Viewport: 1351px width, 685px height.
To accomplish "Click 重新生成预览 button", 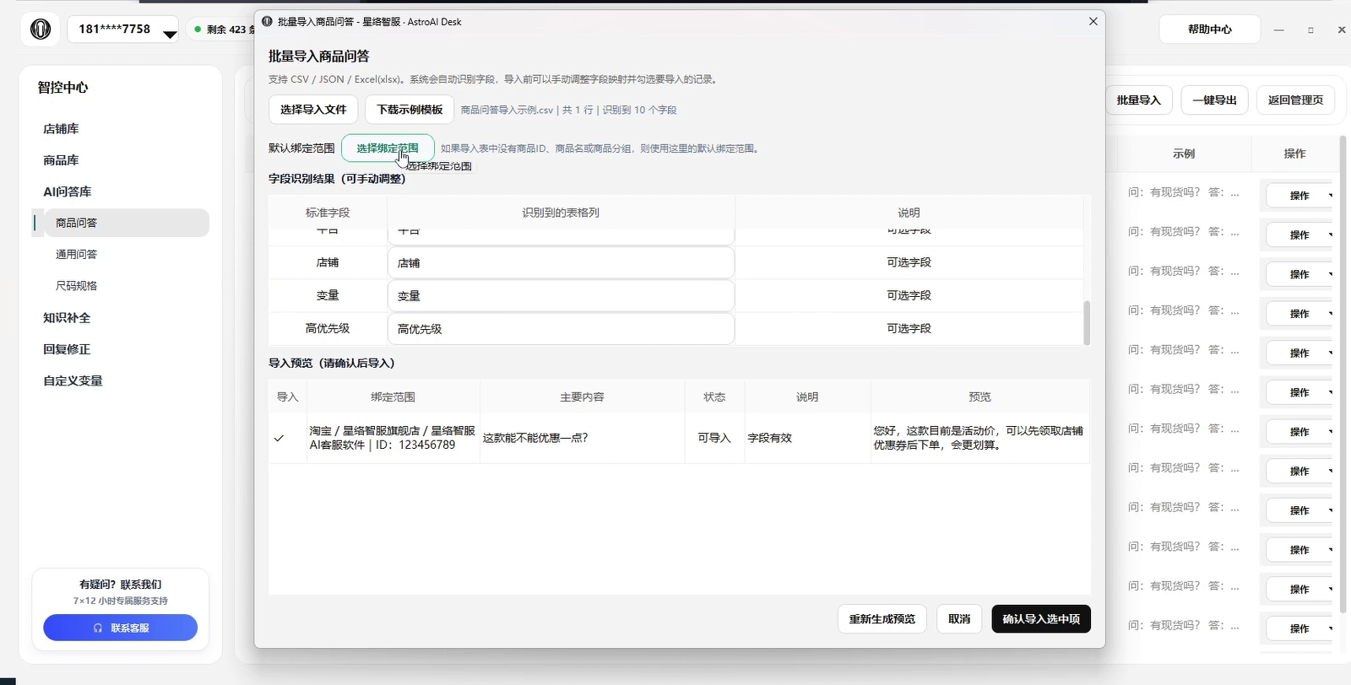I will click(882, 618).
